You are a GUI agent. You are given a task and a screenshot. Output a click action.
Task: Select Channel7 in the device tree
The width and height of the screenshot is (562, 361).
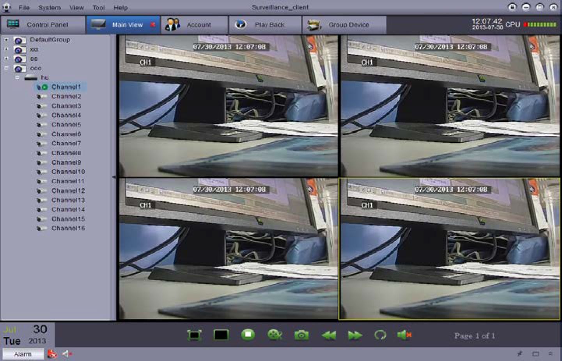click(x=66, y=143)
